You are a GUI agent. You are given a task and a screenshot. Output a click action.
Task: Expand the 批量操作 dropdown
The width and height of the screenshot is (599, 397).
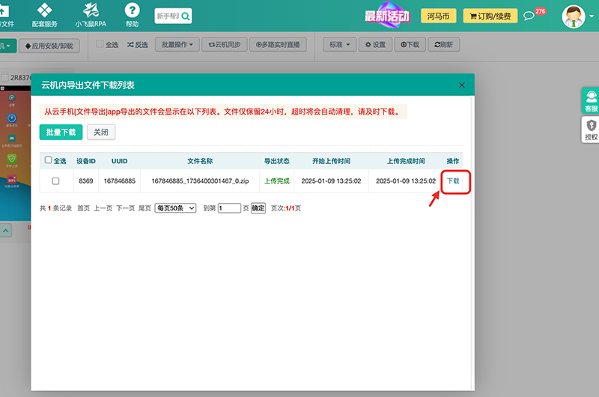(177, 45)
